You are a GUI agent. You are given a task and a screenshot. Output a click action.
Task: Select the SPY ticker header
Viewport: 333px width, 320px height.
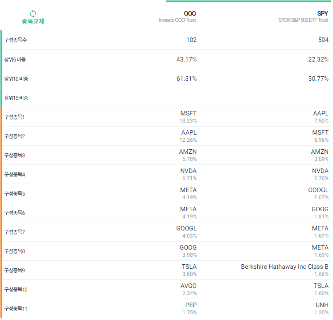[323, 13]
